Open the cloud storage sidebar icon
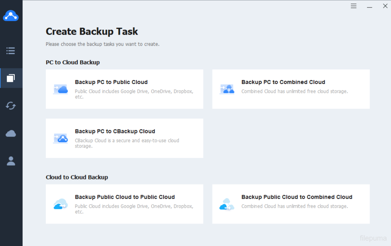391x246 pixels. (x=11, y=133)
